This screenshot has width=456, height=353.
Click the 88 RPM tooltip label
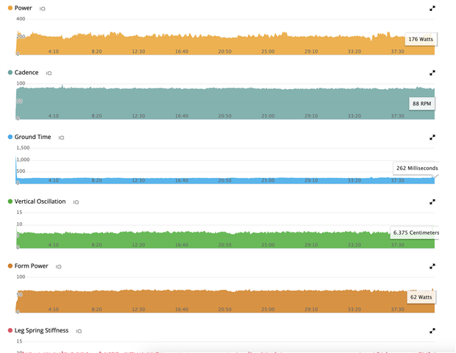tap(421, 104)
